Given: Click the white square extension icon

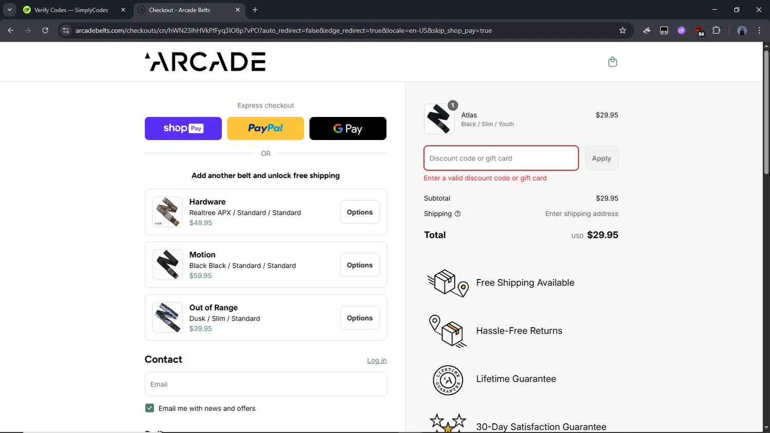Looking at the screenshot, I should click(664, 30).
